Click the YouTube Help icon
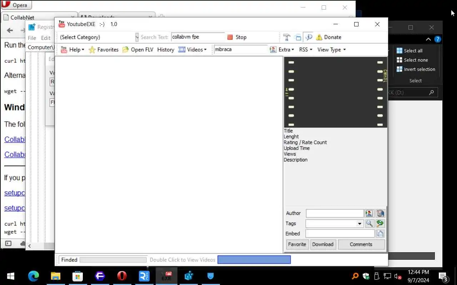This screenshot has height=285, width=457. click(x=64, y=50)
